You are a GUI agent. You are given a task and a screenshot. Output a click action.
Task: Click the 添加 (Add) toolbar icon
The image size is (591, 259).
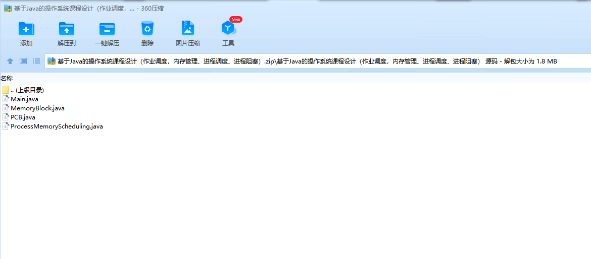point(26,29)
